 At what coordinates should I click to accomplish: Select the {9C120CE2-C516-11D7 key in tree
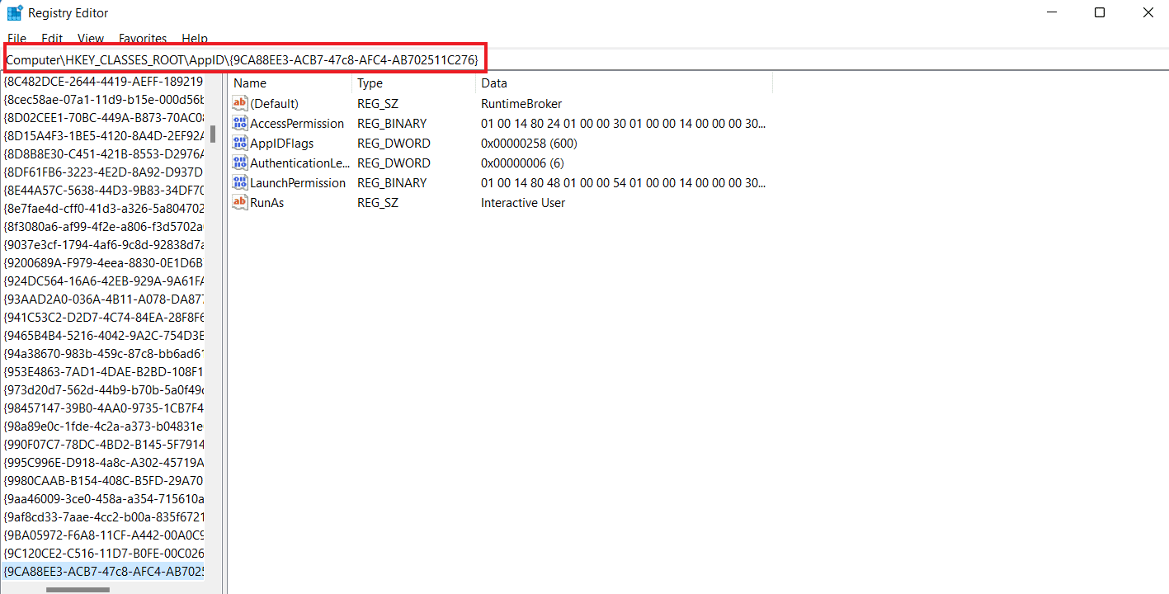[103, 553]
